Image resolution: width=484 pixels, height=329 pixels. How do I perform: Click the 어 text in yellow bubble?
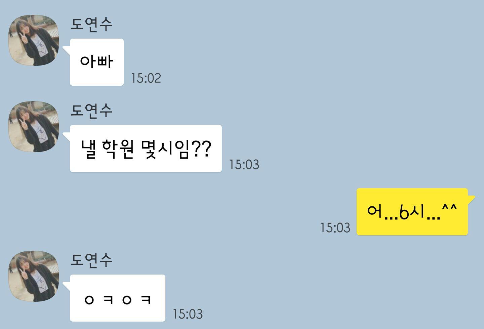pyautogui.click(x=375, y=211)
